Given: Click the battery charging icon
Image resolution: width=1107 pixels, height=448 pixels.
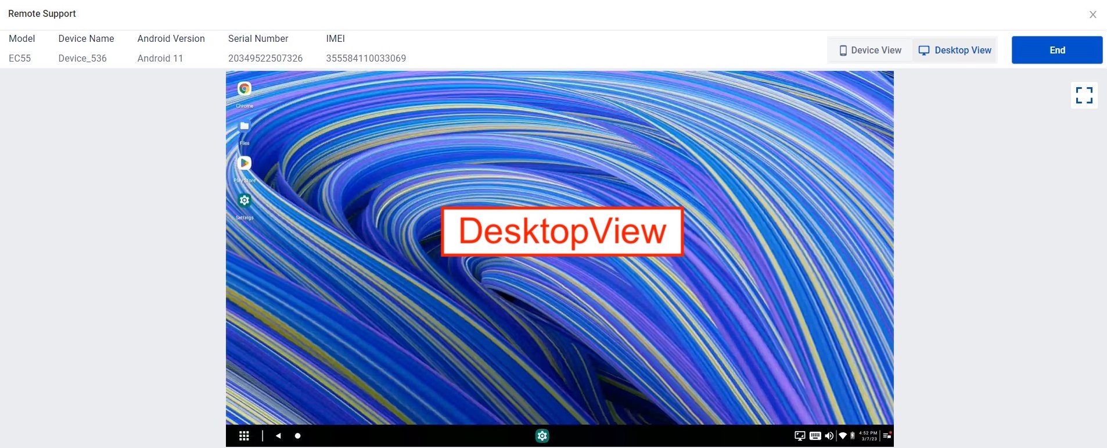Looking at the screenshot, I should tap(853, 436).
